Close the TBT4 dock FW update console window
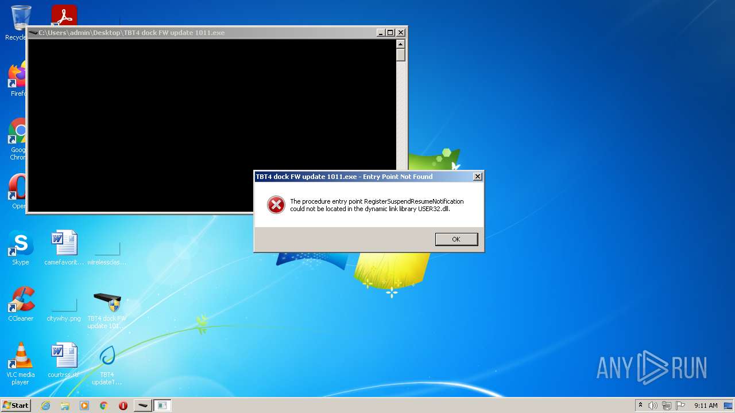Screen dimensions: 735x413 (x=401, y=33)
